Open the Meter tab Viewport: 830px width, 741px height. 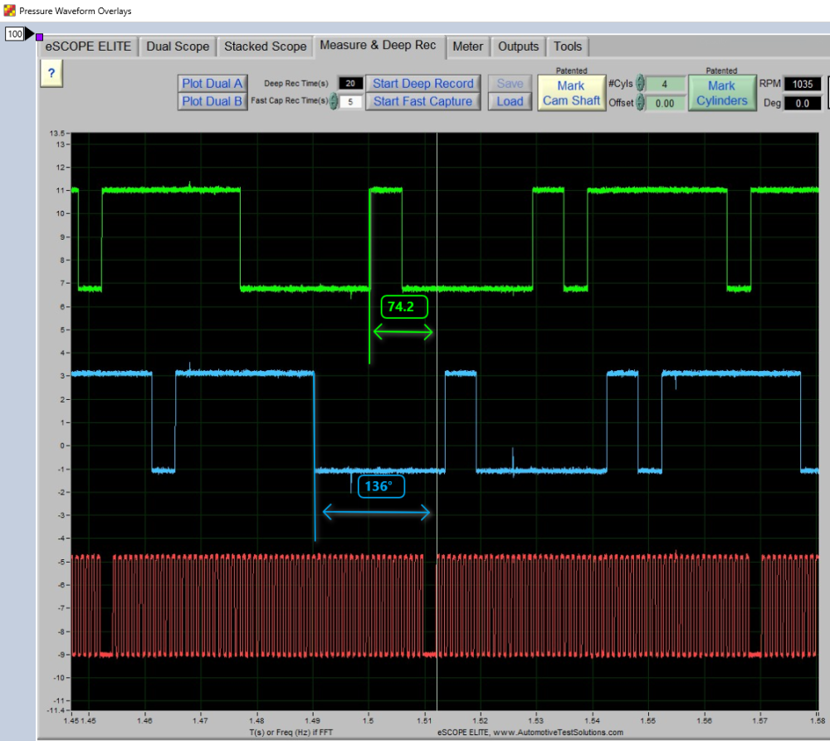(468, 46)
